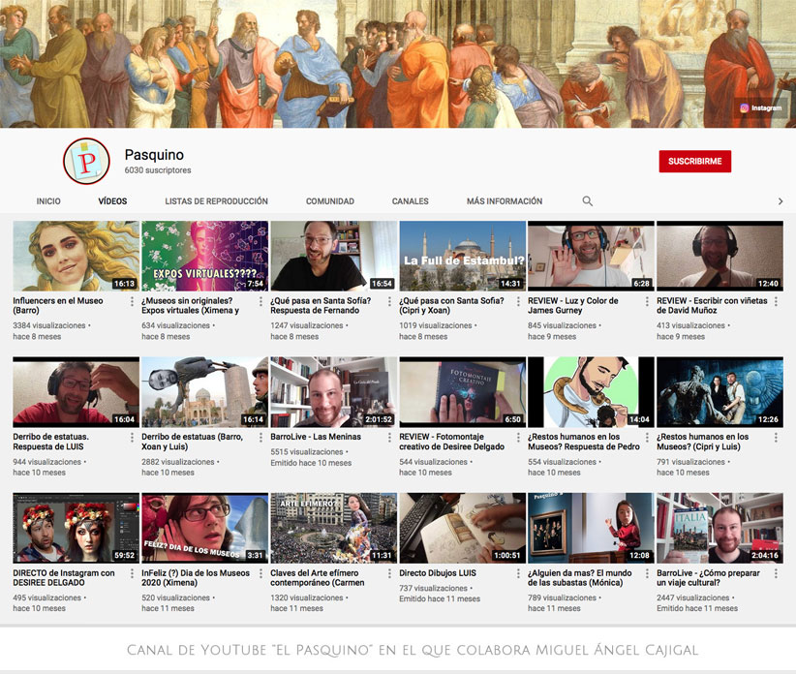Play the La Full de Estambul thumbnail

463,256
